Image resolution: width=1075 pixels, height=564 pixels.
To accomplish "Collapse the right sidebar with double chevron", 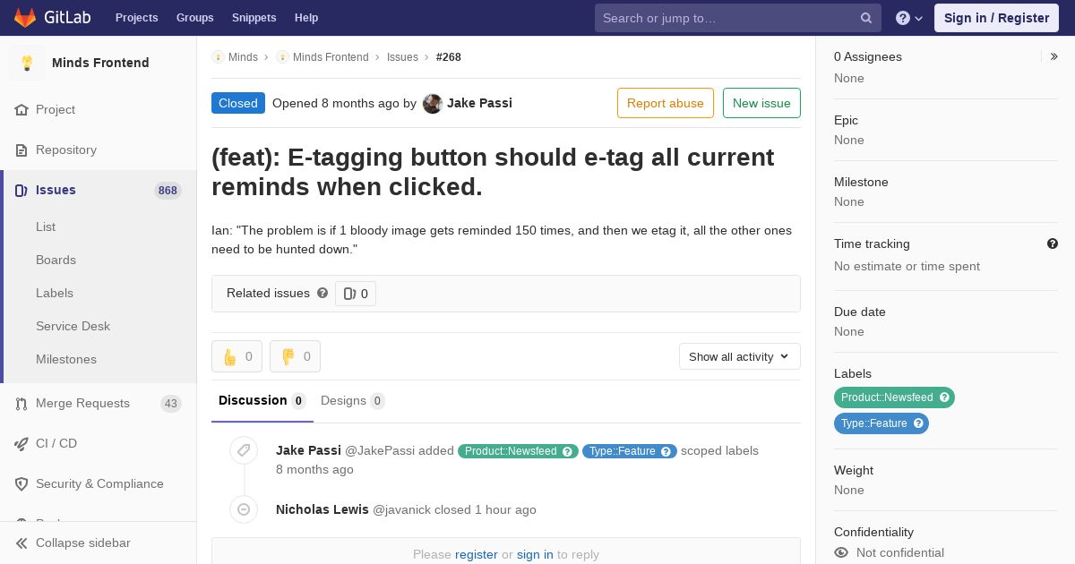I will coord(1053,56).
